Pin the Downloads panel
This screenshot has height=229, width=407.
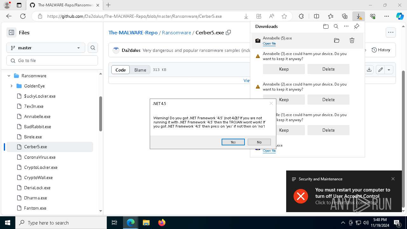356,26
